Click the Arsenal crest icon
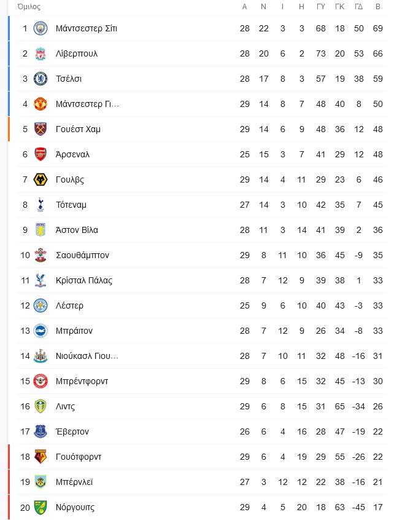Image resolution: width=397 pixels, height=520 pixels. (40, 154)
